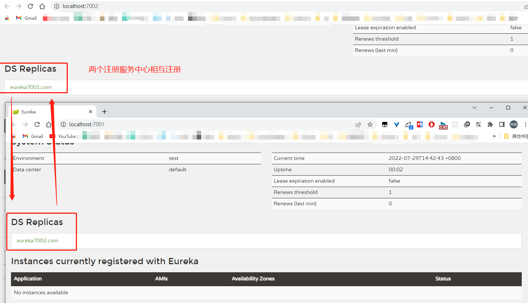This screenshot has width=528, height=303.
Task: Click the Status column header
Action: tap(443, 278)
